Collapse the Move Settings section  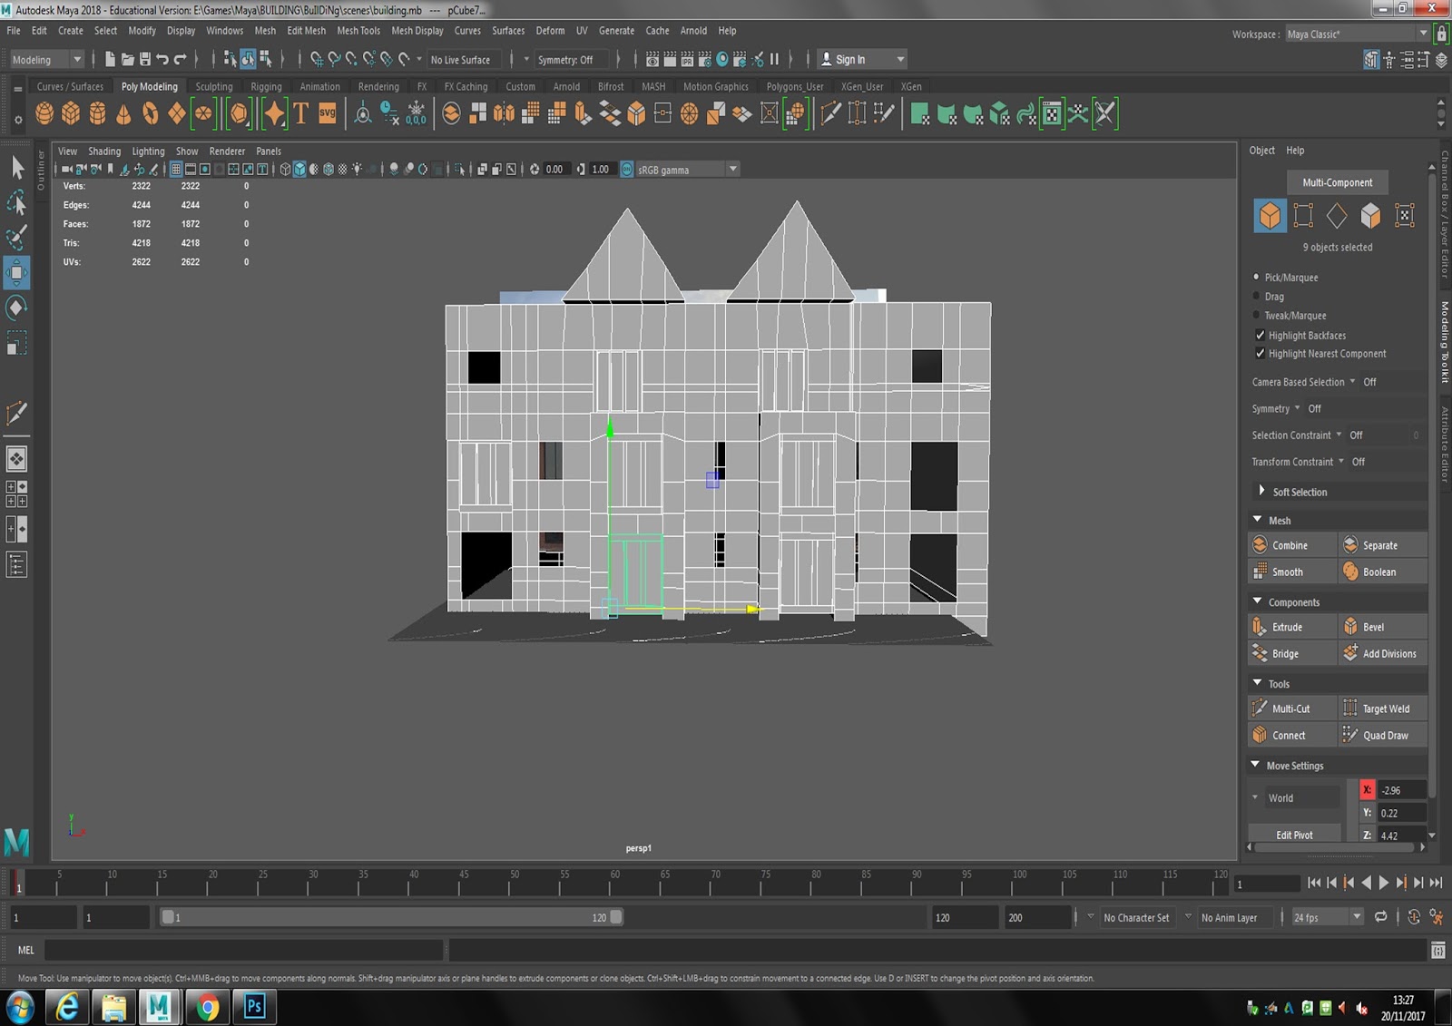click(x=1256, y=765)
